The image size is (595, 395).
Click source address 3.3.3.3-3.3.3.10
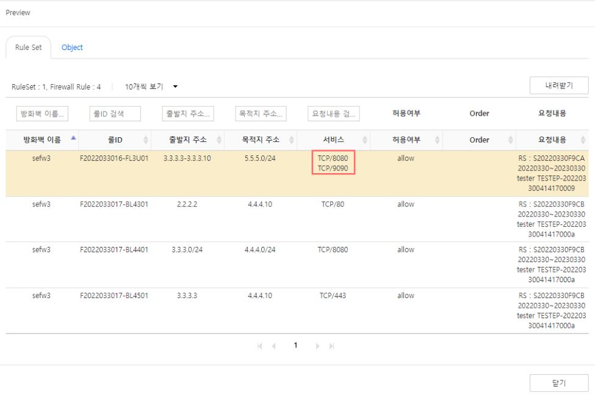[x=187, y=158]
